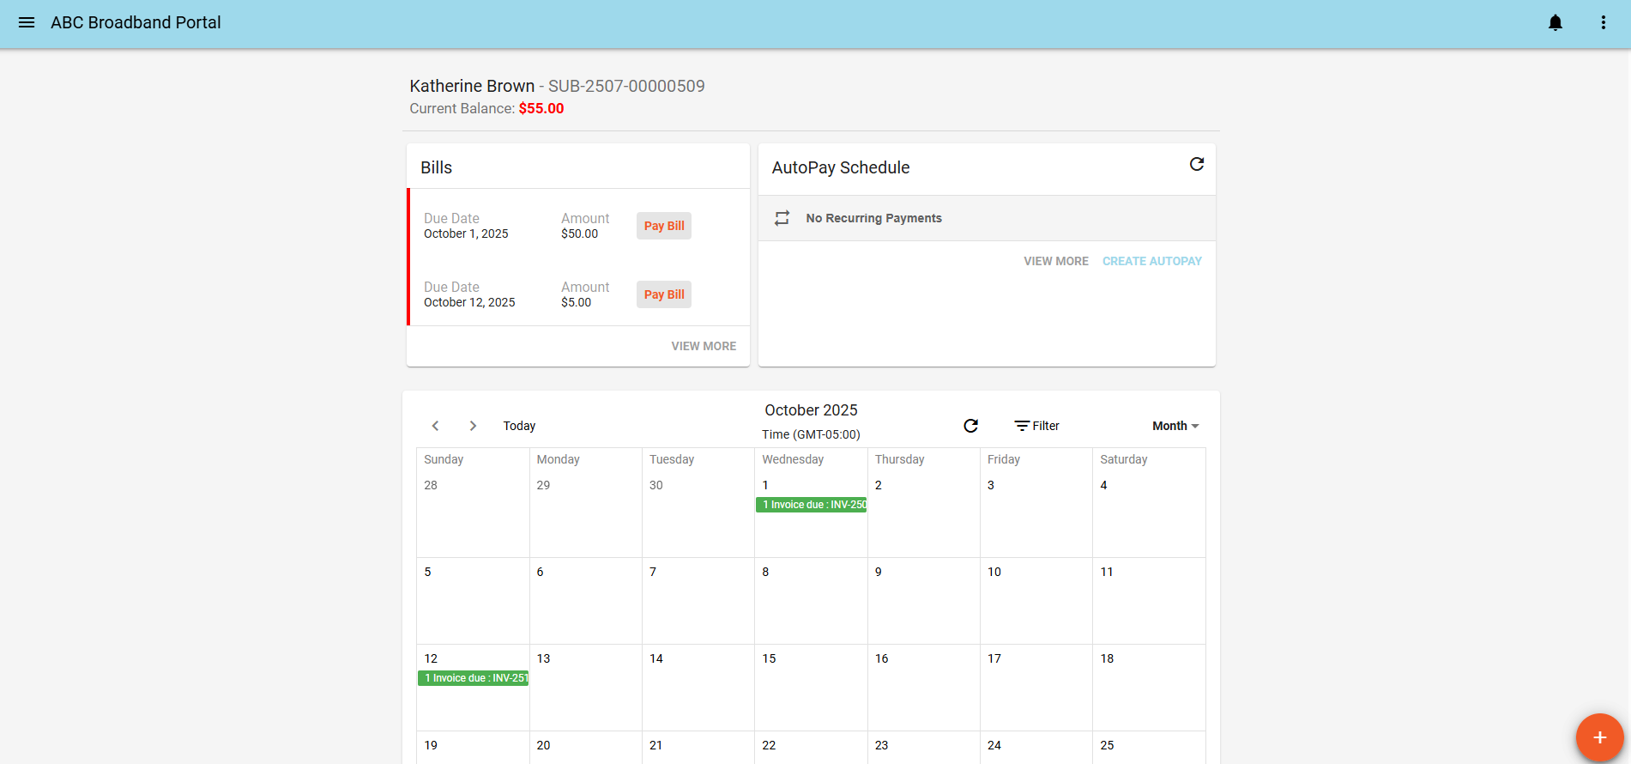Refresh the AutoPay Schedule panel

pos(1196,164)
